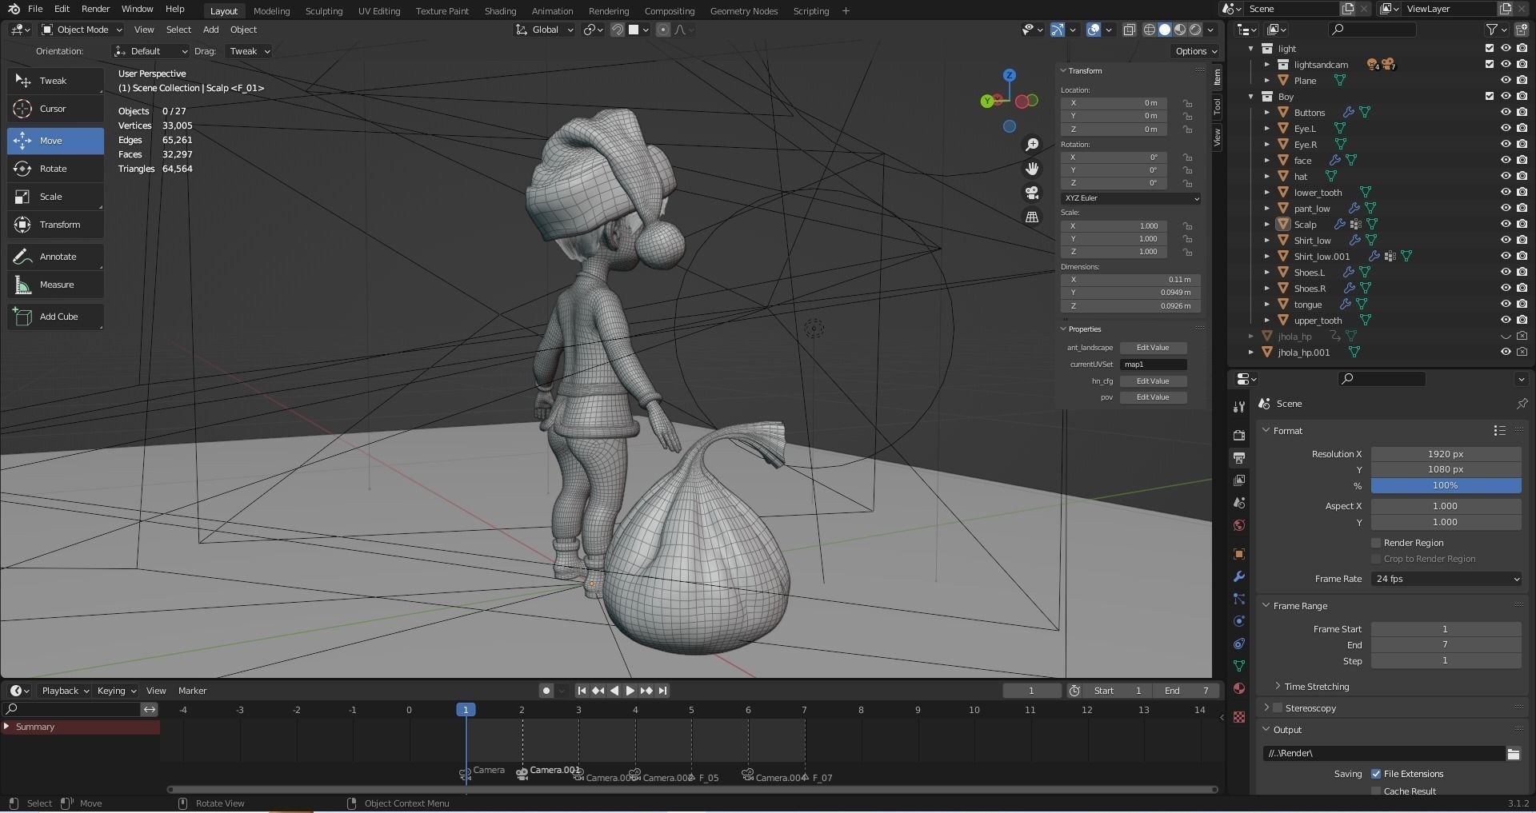Image resolution: width=1536 pixels, height=813 pixels.
Task: Open the Render properties tab icon
Action: [x=1239, y=436]
